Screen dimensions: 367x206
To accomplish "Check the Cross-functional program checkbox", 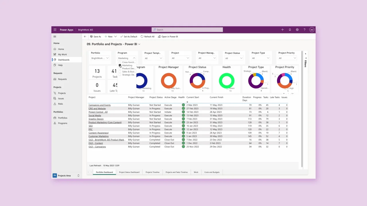I will (x=120, y=62).
